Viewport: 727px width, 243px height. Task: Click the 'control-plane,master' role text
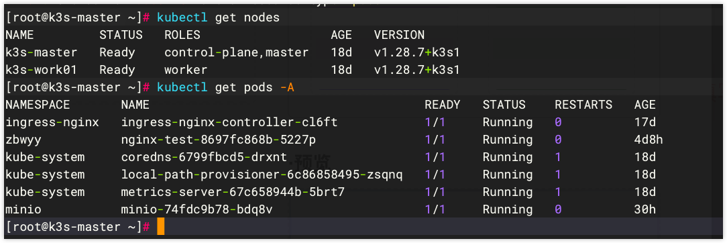point(237,52)
